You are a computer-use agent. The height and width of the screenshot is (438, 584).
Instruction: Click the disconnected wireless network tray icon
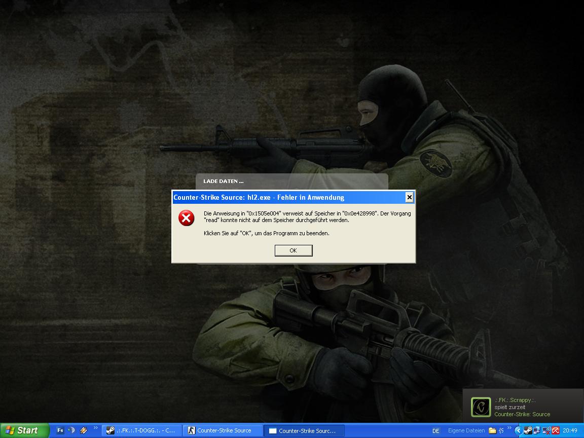(x=546, y=430)
